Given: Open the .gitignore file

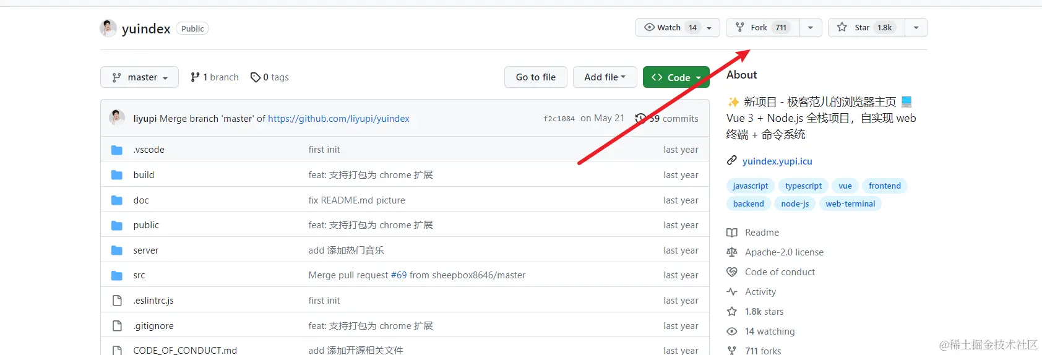Looking at the screenshot, I should click(x=153, y=326).
